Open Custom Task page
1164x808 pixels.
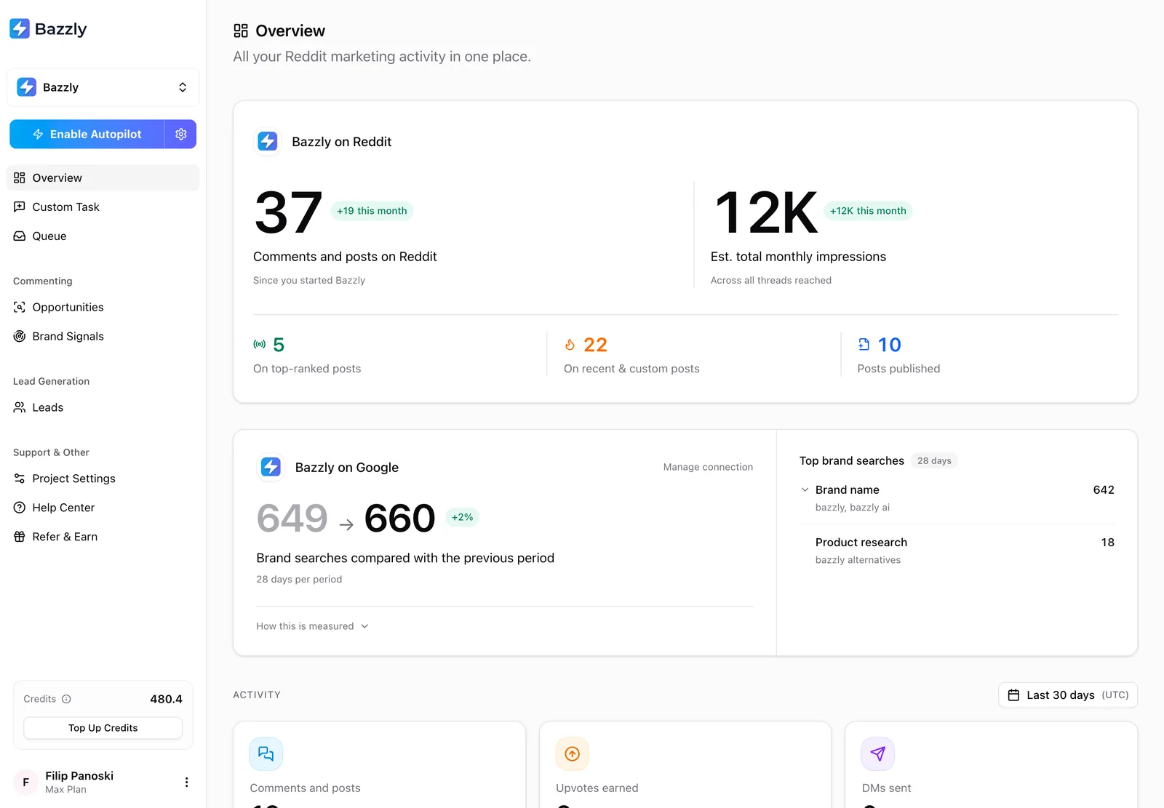click(x=103, y=207)
